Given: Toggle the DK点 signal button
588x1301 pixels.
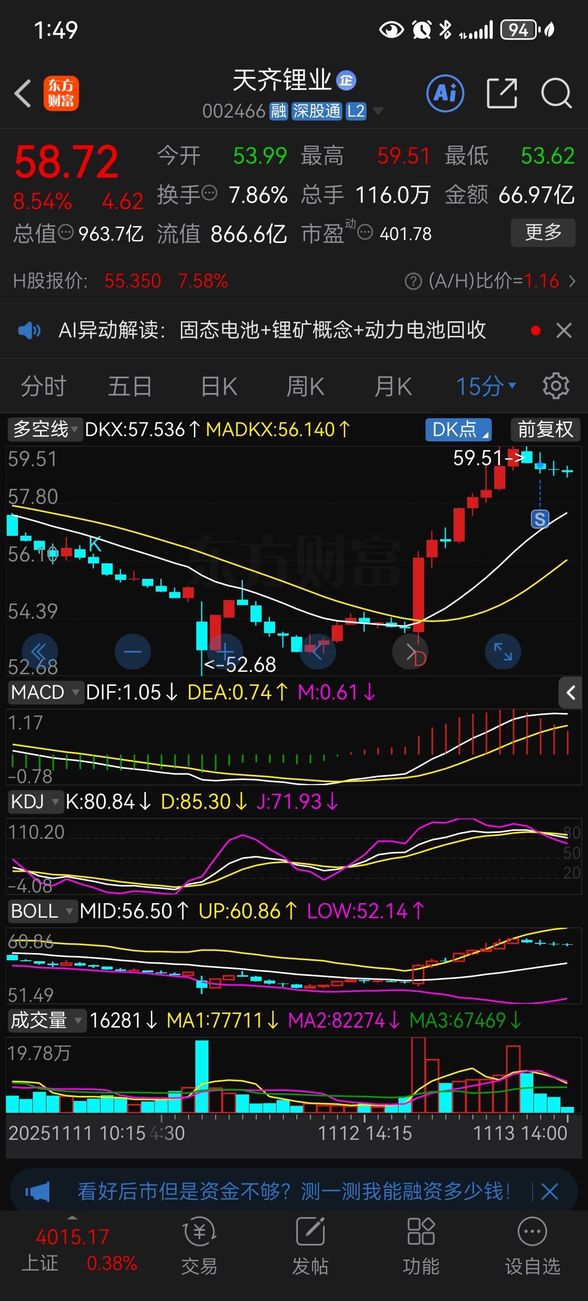Looking at the screenshot, I should coord(458,430).
